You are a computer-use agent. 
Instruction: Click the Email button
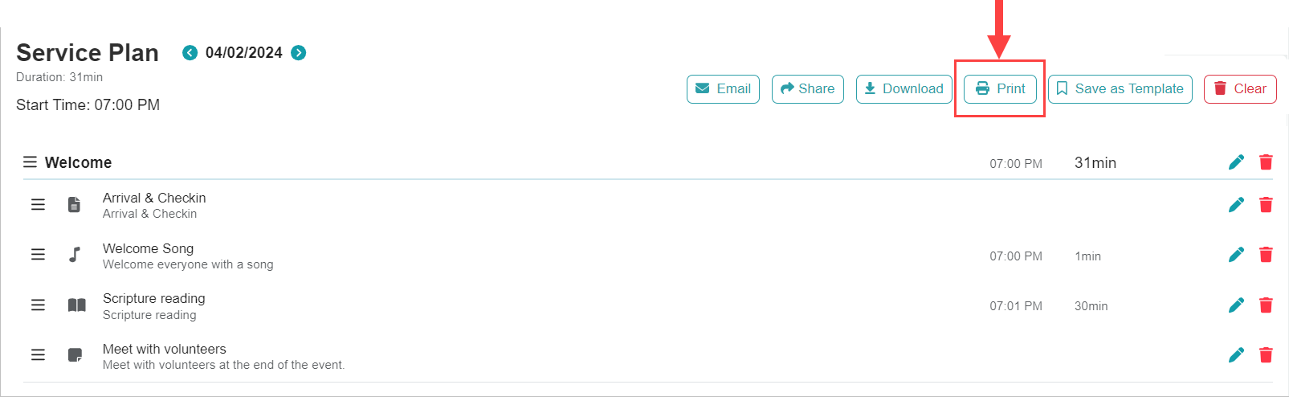[723, 89]
